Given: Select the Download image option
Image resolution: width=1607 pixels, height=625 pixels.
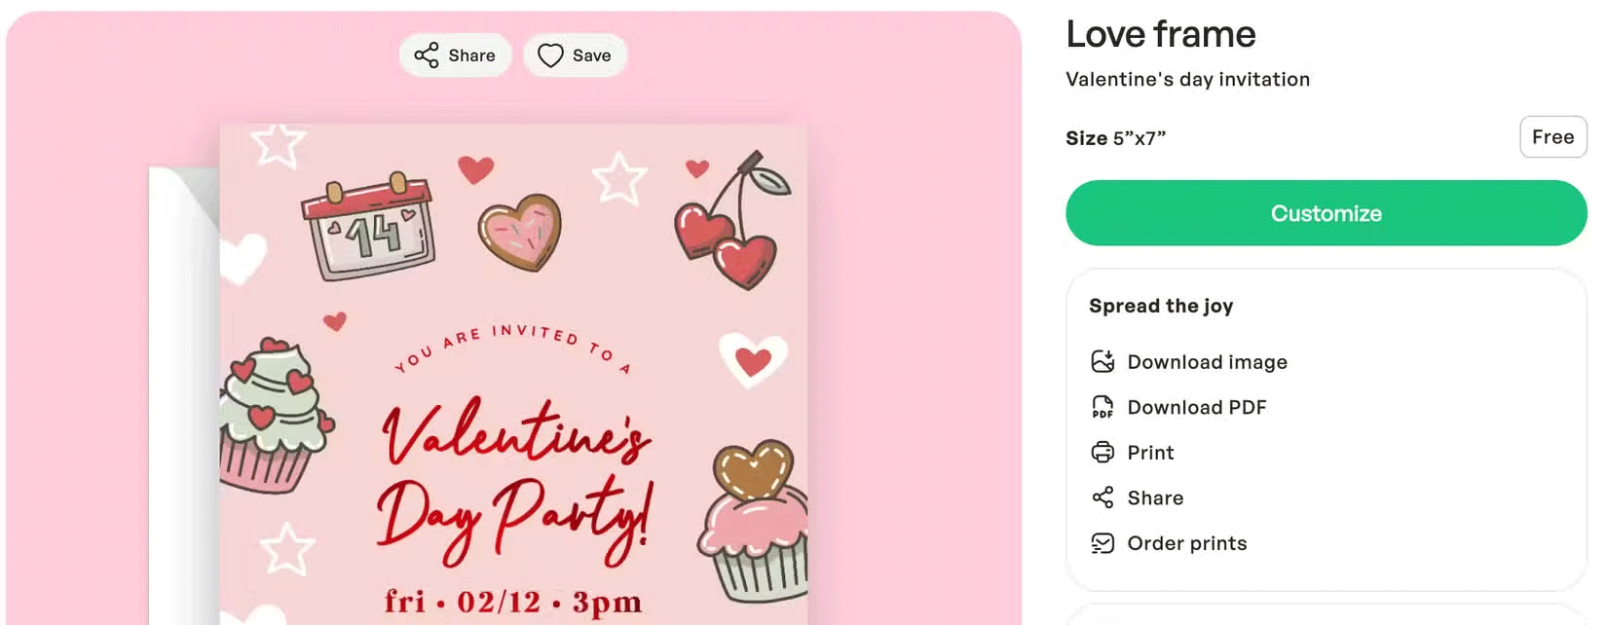Looking at the screenshot, I should pos(1207,362).
